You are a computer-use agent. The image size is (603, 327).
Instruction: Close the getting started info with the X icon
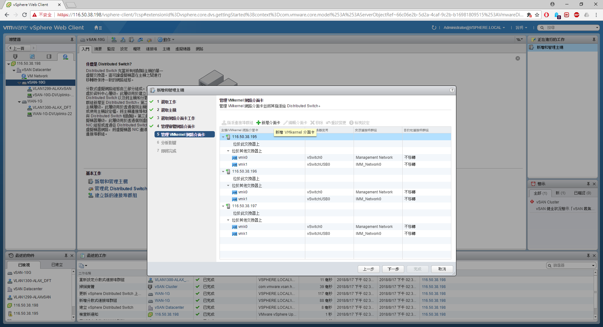pyautogui.click(x=518, y=58)
